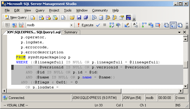This screenshot has width=190, height=109.
Task: Click the WHERE keyword in the query
Action: pos(22,62)
